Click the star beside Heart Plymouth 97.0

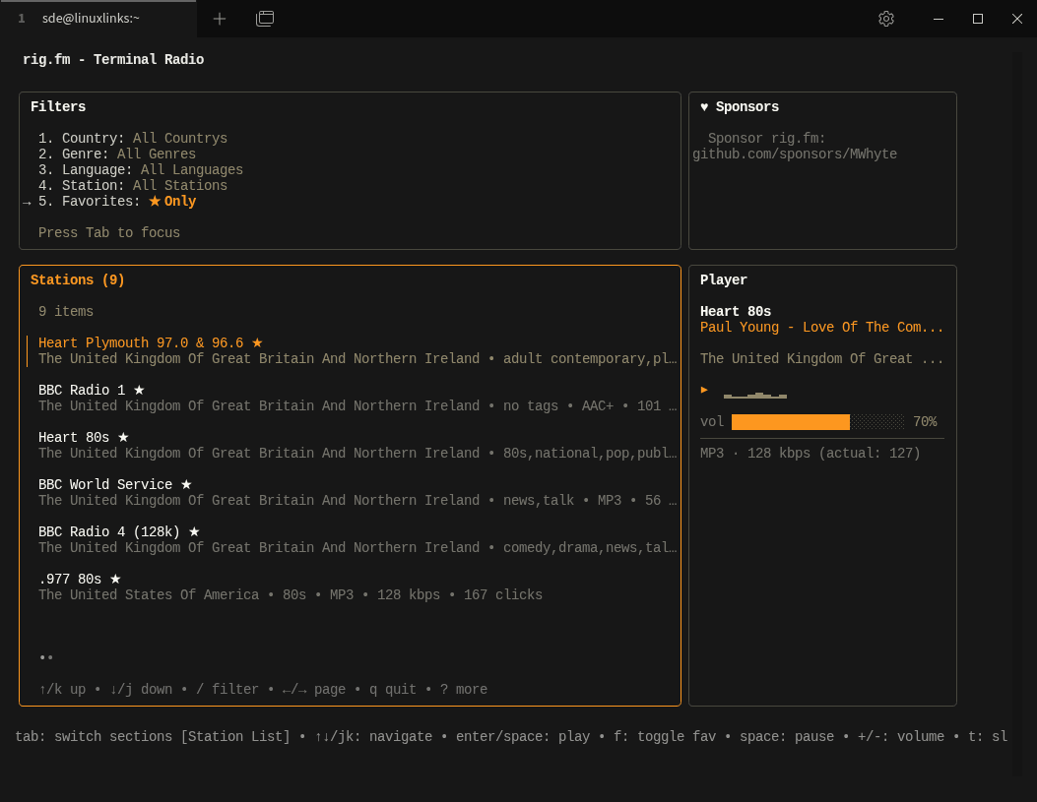257,343
